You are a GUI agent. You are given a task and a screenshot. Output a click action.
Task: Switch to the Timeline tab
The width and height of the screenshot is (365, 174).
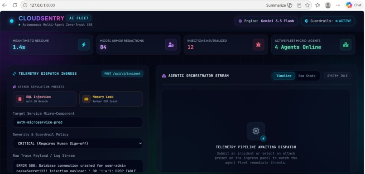coord(284,76)
